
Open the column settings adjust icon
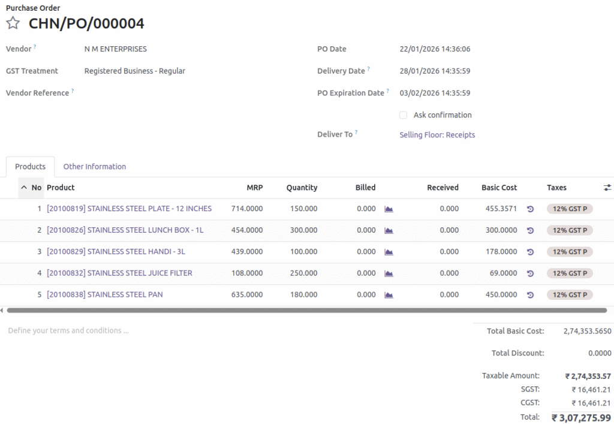[x=607, y=188]
